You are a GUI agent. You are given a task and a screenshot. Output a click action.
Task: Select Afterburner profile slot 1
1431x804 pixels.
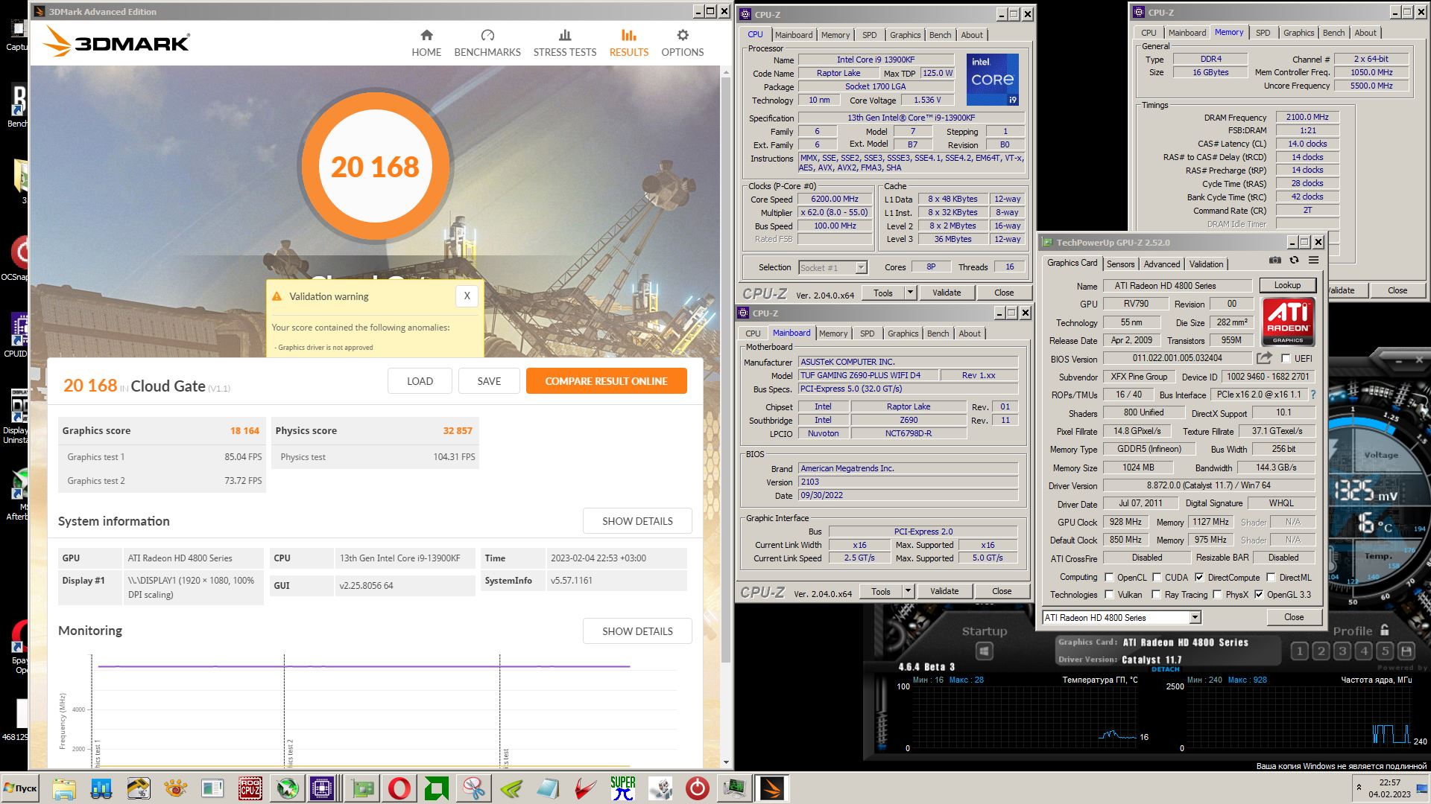click(x=1299, y=651)
